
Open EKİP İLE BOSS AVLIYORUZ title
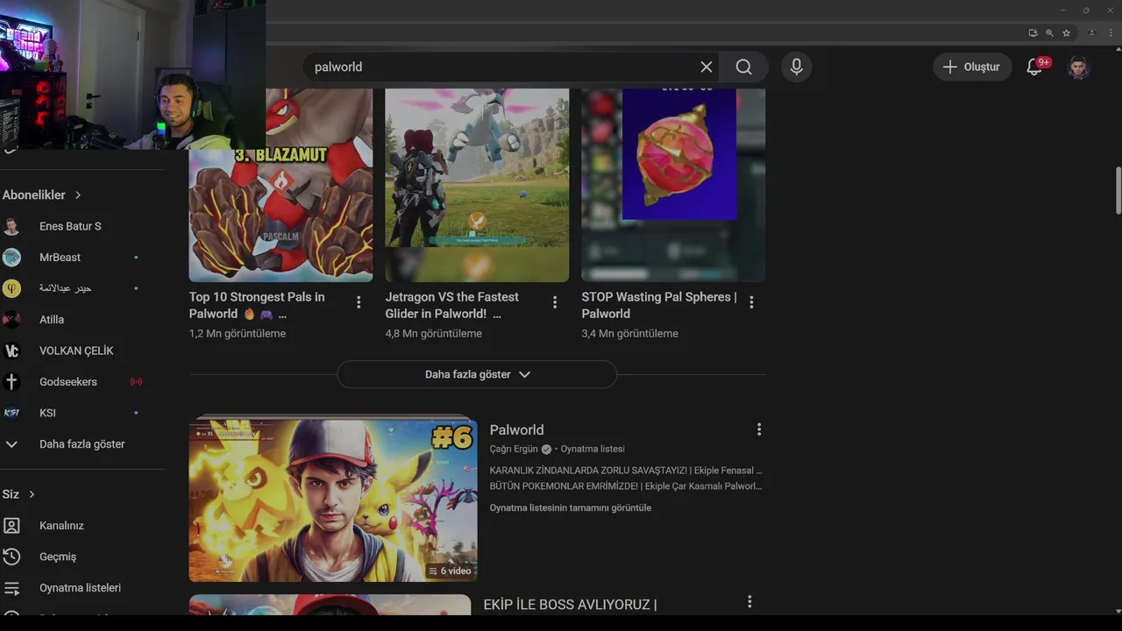(570, 605)
